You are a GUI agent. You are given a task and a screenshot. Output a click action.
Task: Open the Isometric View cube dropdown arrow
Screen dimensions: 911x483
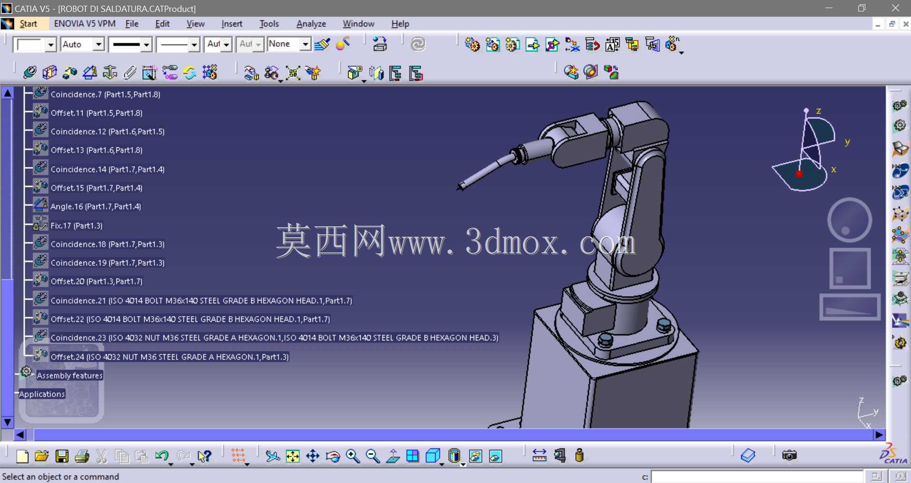click(442, 464)
